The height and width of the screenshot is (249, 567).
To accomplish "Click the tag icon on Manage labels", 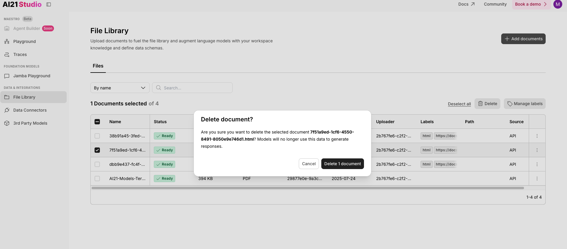I will (510, 104).
